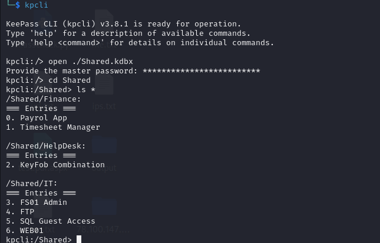Click the 'SQL Guest Access' entry
380x243 pixels.
[58, 221]
